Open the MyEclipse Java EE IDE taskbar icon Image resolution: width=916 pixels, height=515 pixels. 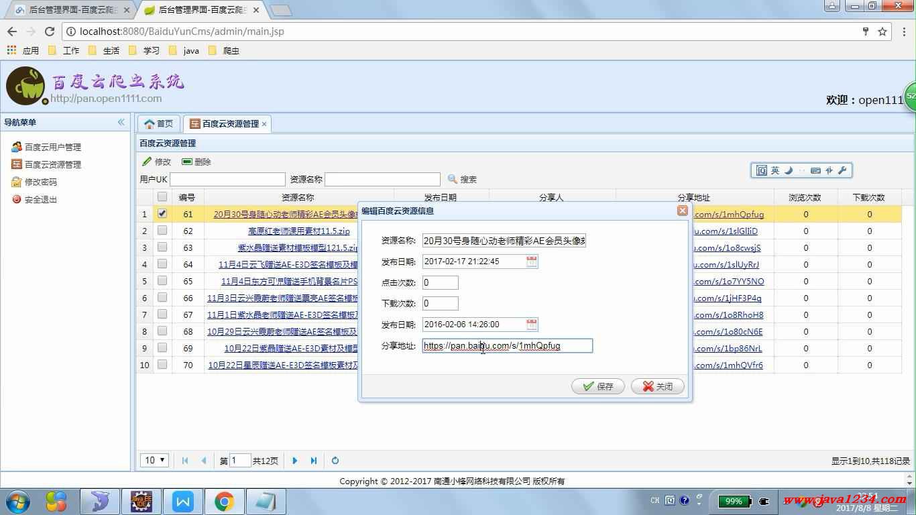pyautogui.click(x=141, y=502)
